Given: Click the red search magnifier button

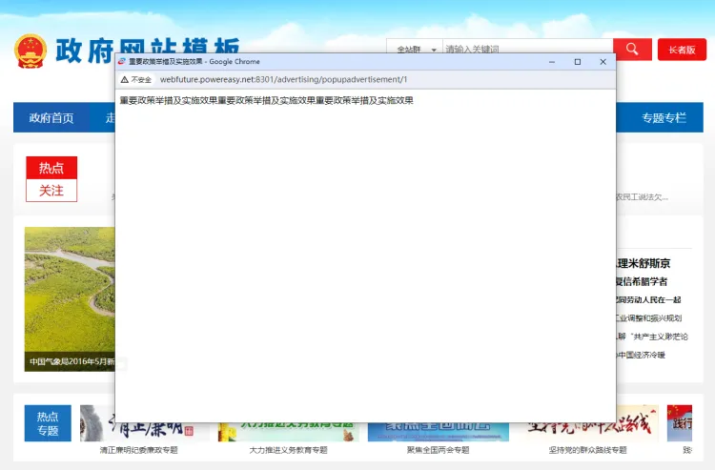Looking at the screenshot, I should [x=632, y=49].
